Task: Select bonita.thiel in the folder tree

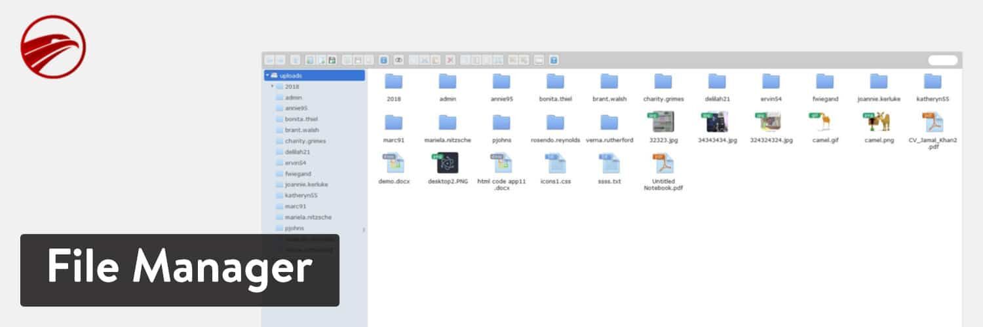Action: [x=301, y=119]
